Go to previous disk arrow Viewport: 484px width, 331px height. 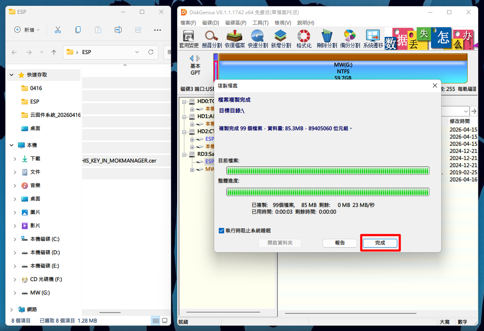coord(192,58)
